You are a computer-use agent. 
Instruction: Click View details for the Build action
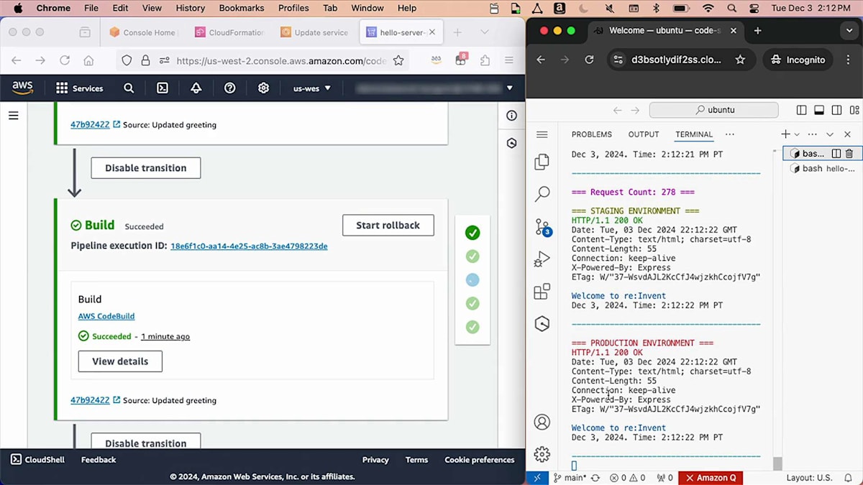[x=120, y=361]
